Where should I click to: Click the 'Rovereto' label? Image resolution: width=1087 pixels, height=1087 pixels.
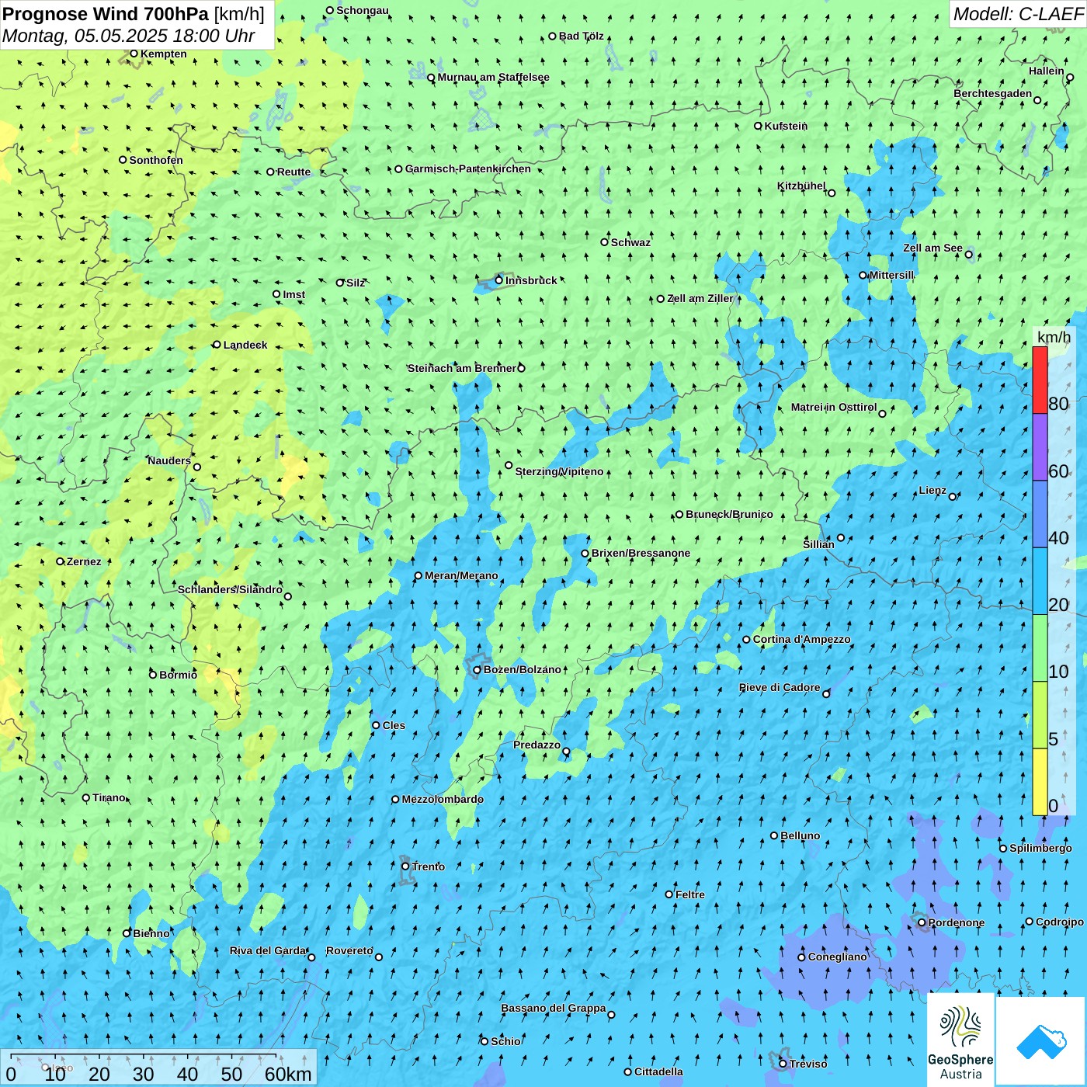coord(349,950)
